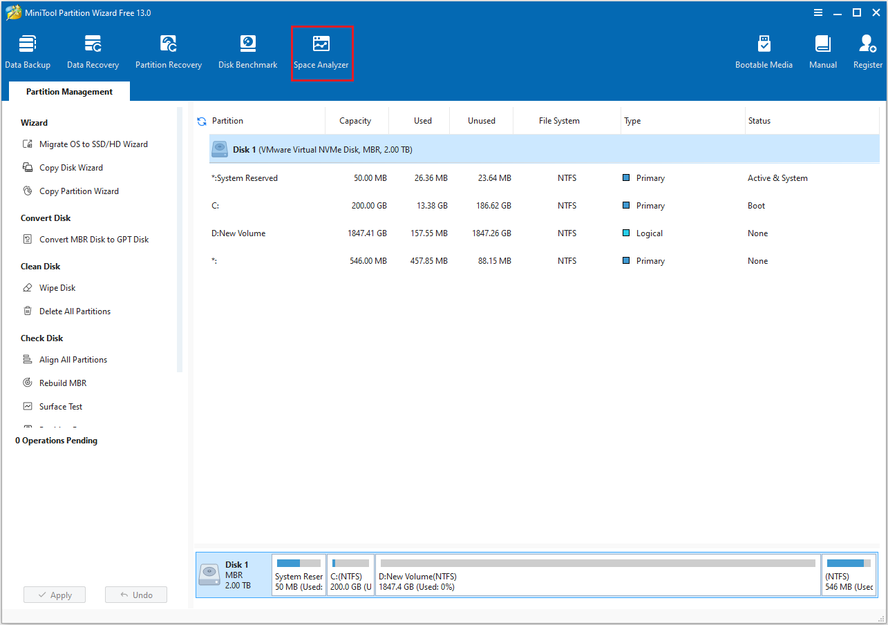Click the Copy Partition Wizard icon
The image size is (888, 625).
28,191
